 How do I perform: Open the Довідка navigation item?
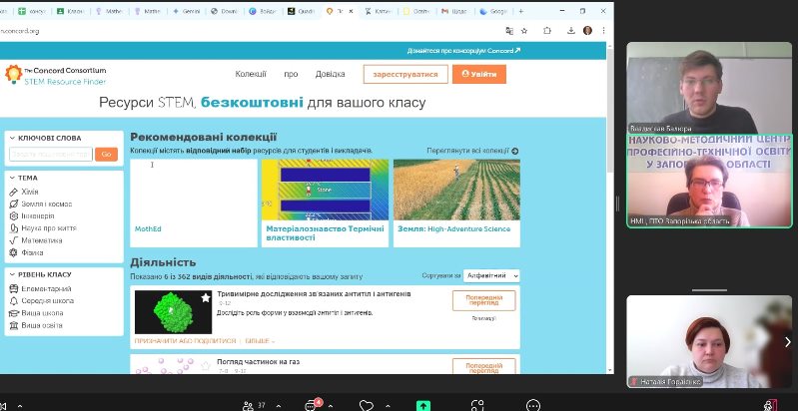[x=330, y=74]
